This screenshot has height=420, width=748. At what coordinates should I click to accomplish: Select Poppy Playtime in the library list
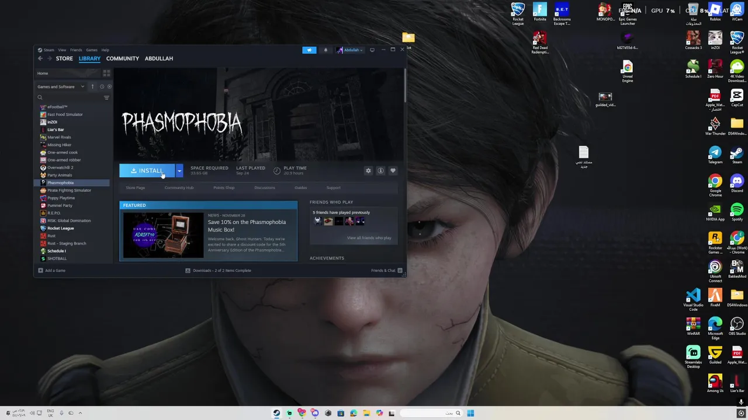click(x=61, y=198)
